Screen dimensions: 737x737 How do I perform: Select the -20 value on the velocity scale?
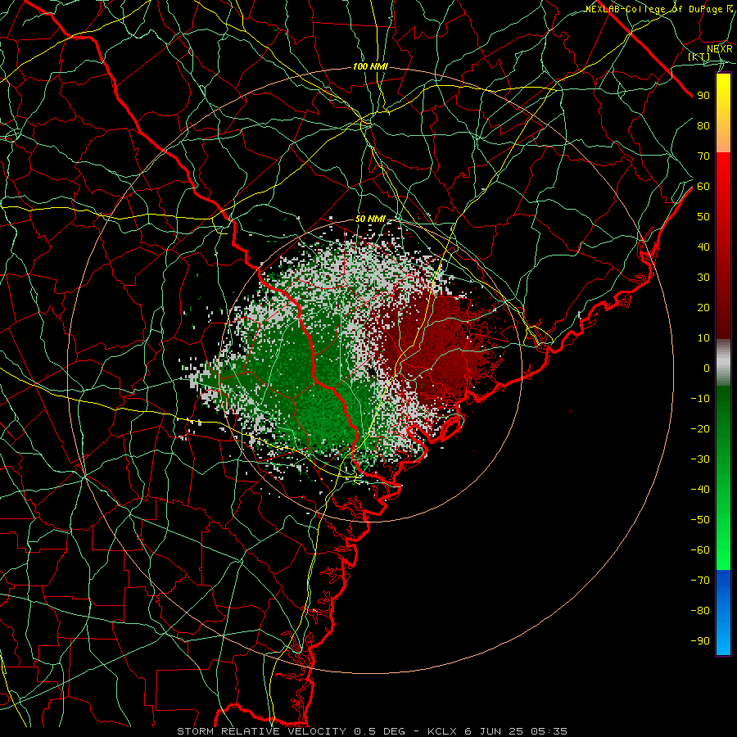(x=700, y=428)
